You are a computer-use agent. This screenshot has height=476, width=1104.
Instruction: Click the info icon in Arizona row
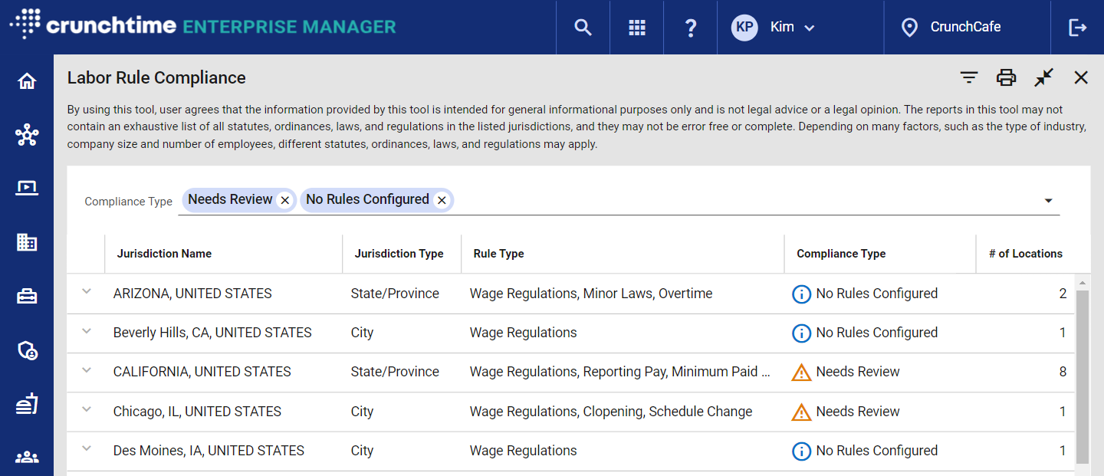801,294
